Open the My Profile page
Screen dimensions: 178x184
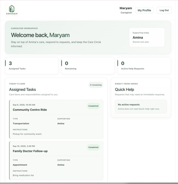click(144, 10)
